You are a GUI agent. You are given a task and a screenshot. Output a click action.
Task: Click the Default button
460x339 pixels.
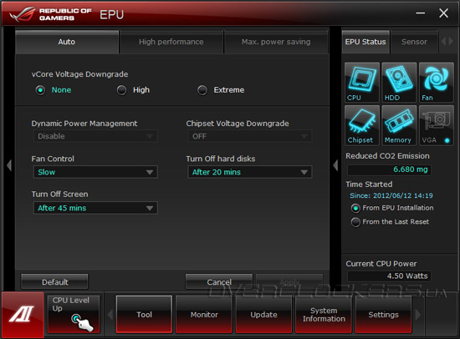click(54, 282)
